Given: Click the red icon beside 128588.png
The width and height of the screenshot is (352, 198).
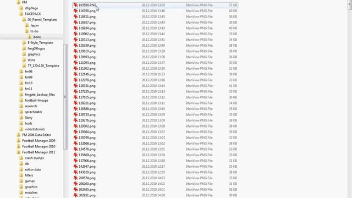Looking at the screenshot, I should click(76, 109).
